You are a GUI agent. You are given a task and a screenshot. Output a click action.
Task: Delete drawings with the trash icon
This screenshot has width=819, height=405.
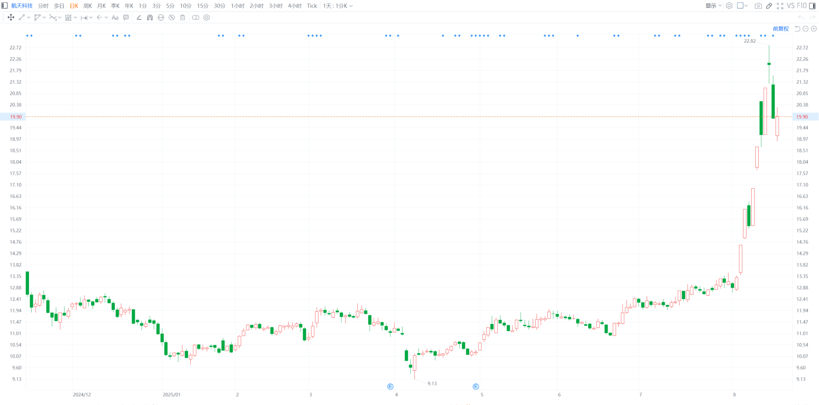tap(183, 18)
